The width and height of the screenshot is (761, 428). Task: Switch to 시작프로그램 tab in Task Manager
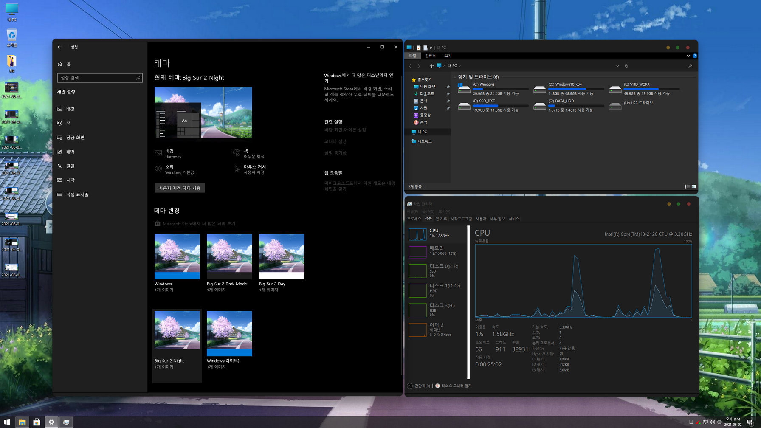click(x=461, y=219)
